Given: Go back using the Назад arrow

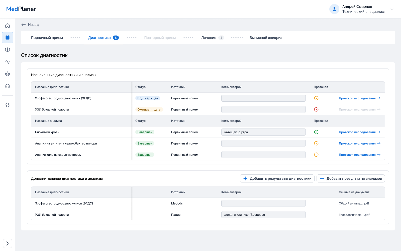Looking at the screenshot, I should pos(30,25).
